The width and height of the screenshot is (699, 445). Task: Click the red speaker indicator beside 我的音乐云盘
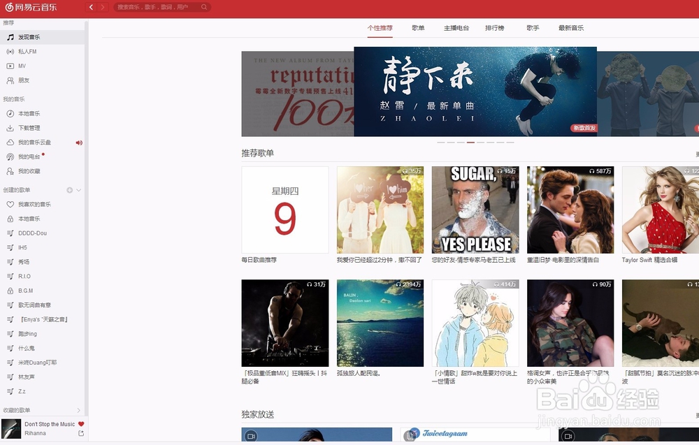(78, 143)
